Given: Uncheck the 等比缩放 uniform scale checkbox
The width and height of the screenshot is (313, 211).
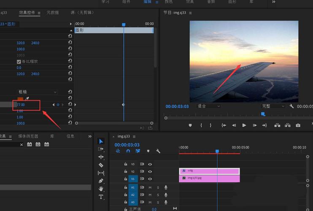Looking at the screenshot, I should [x=19, y=62].
